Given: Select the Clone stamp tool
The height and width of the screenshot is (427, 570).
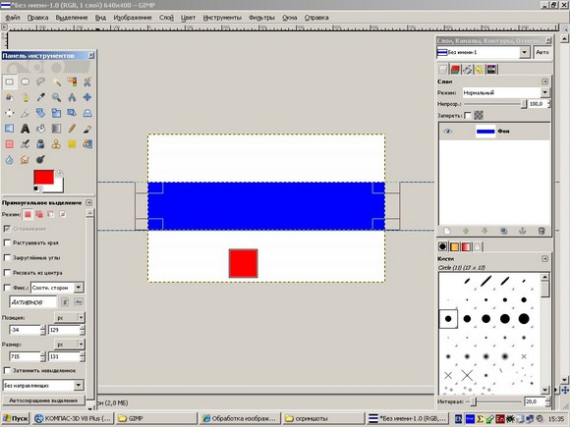Looking at the screenshot, I should [56, 144].
